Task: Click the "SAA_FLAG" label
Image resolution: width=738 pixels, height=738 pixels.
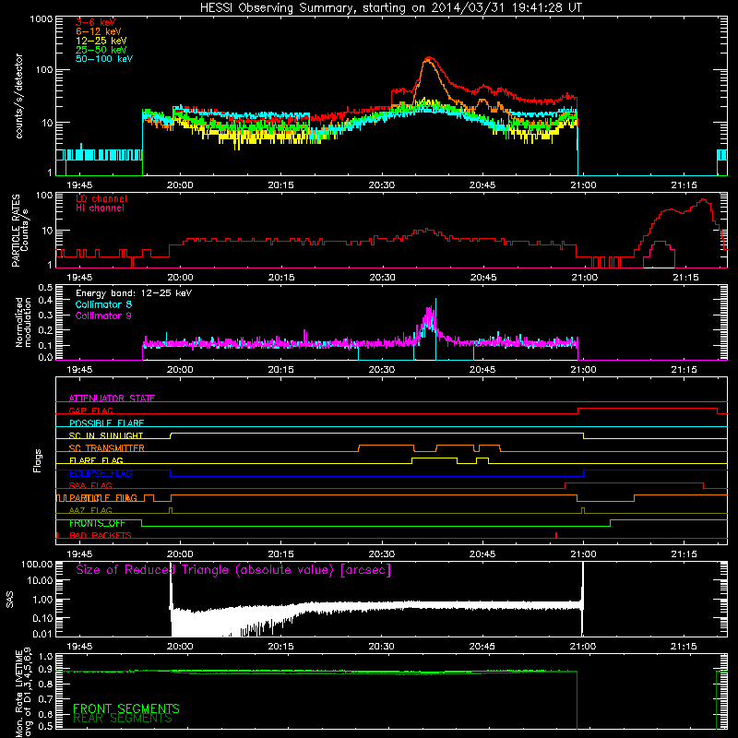Action: (90, 486)
